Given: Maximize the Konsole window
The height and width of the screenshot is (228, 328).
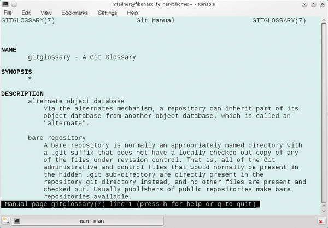Looking at the screenshot, I should coord(313,4).
